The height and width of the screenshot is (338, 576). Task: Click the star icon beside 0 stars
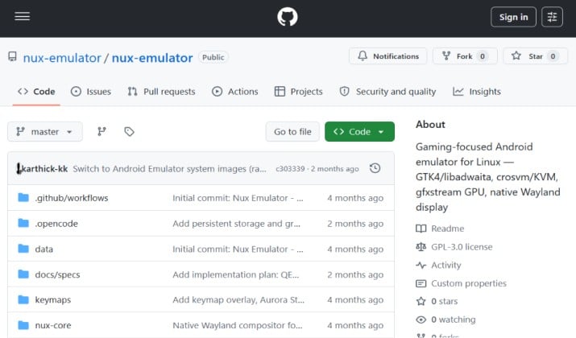(421, 301)
